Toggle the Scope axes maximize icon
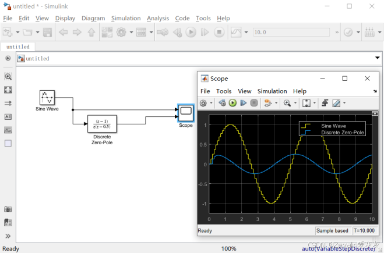This screenshot has width=384, height=253. (375, 113)
